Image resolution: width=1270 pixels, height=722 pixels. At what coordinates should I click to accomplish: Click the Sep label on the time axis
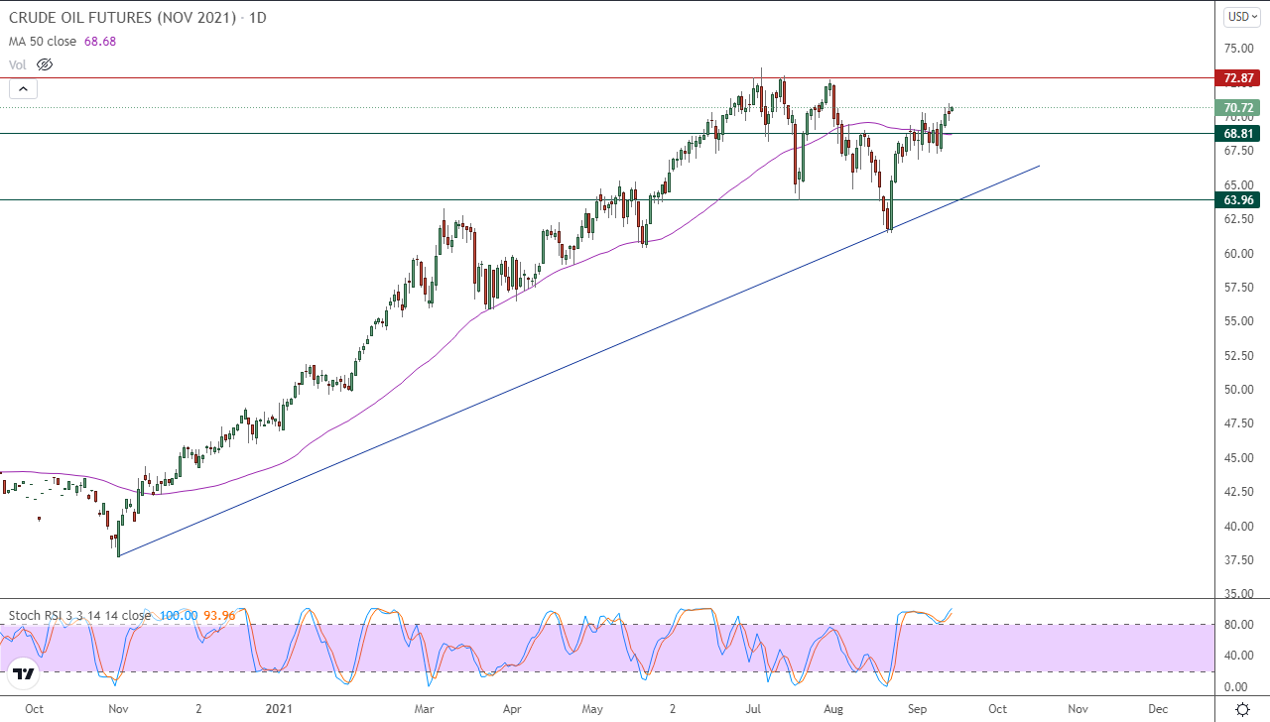918,709
